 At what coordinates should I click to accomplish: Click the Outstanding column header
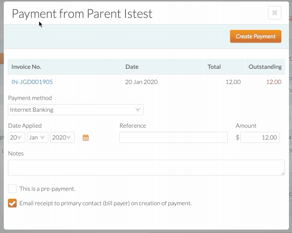click(x=265, y=67)
